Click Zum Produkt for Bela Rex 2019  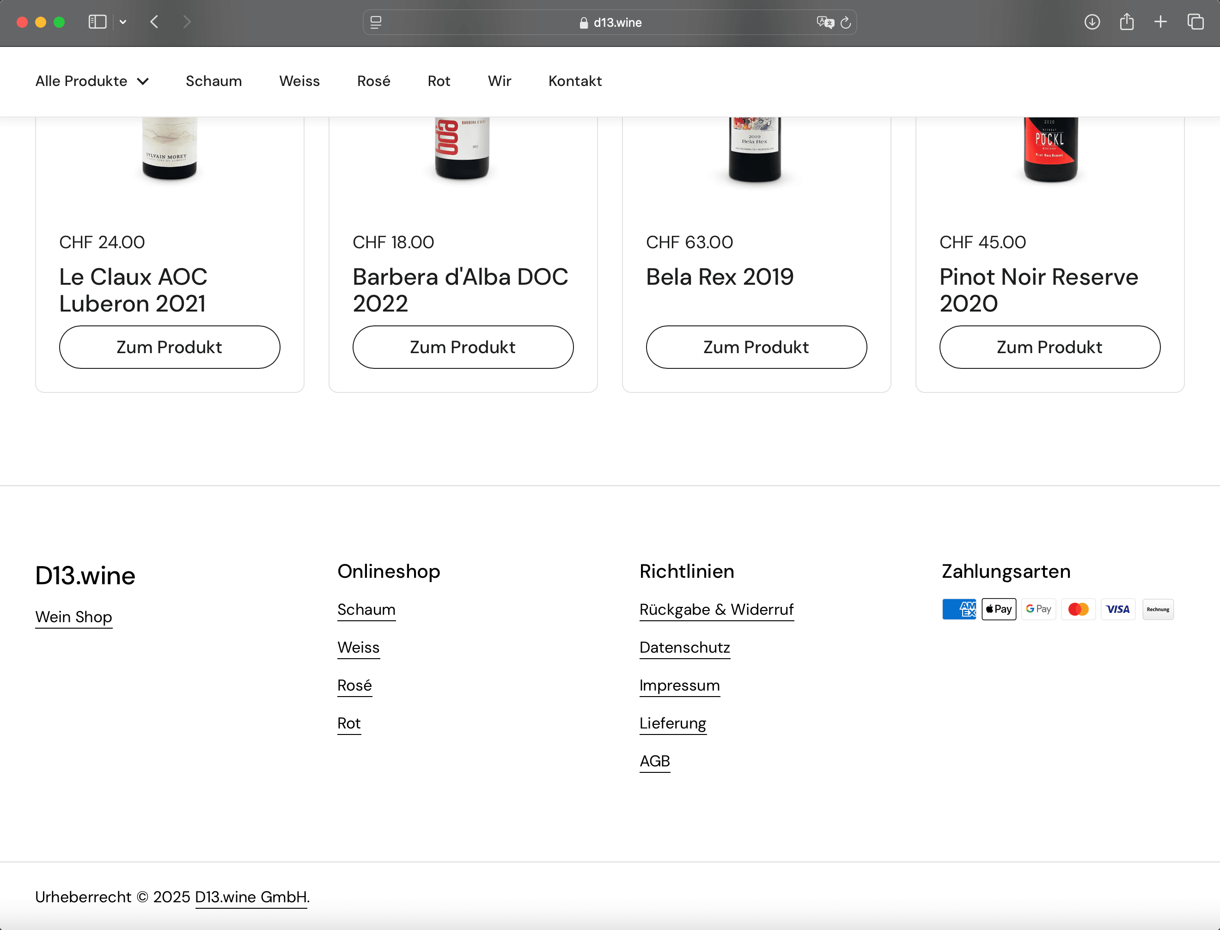[756, 347]
